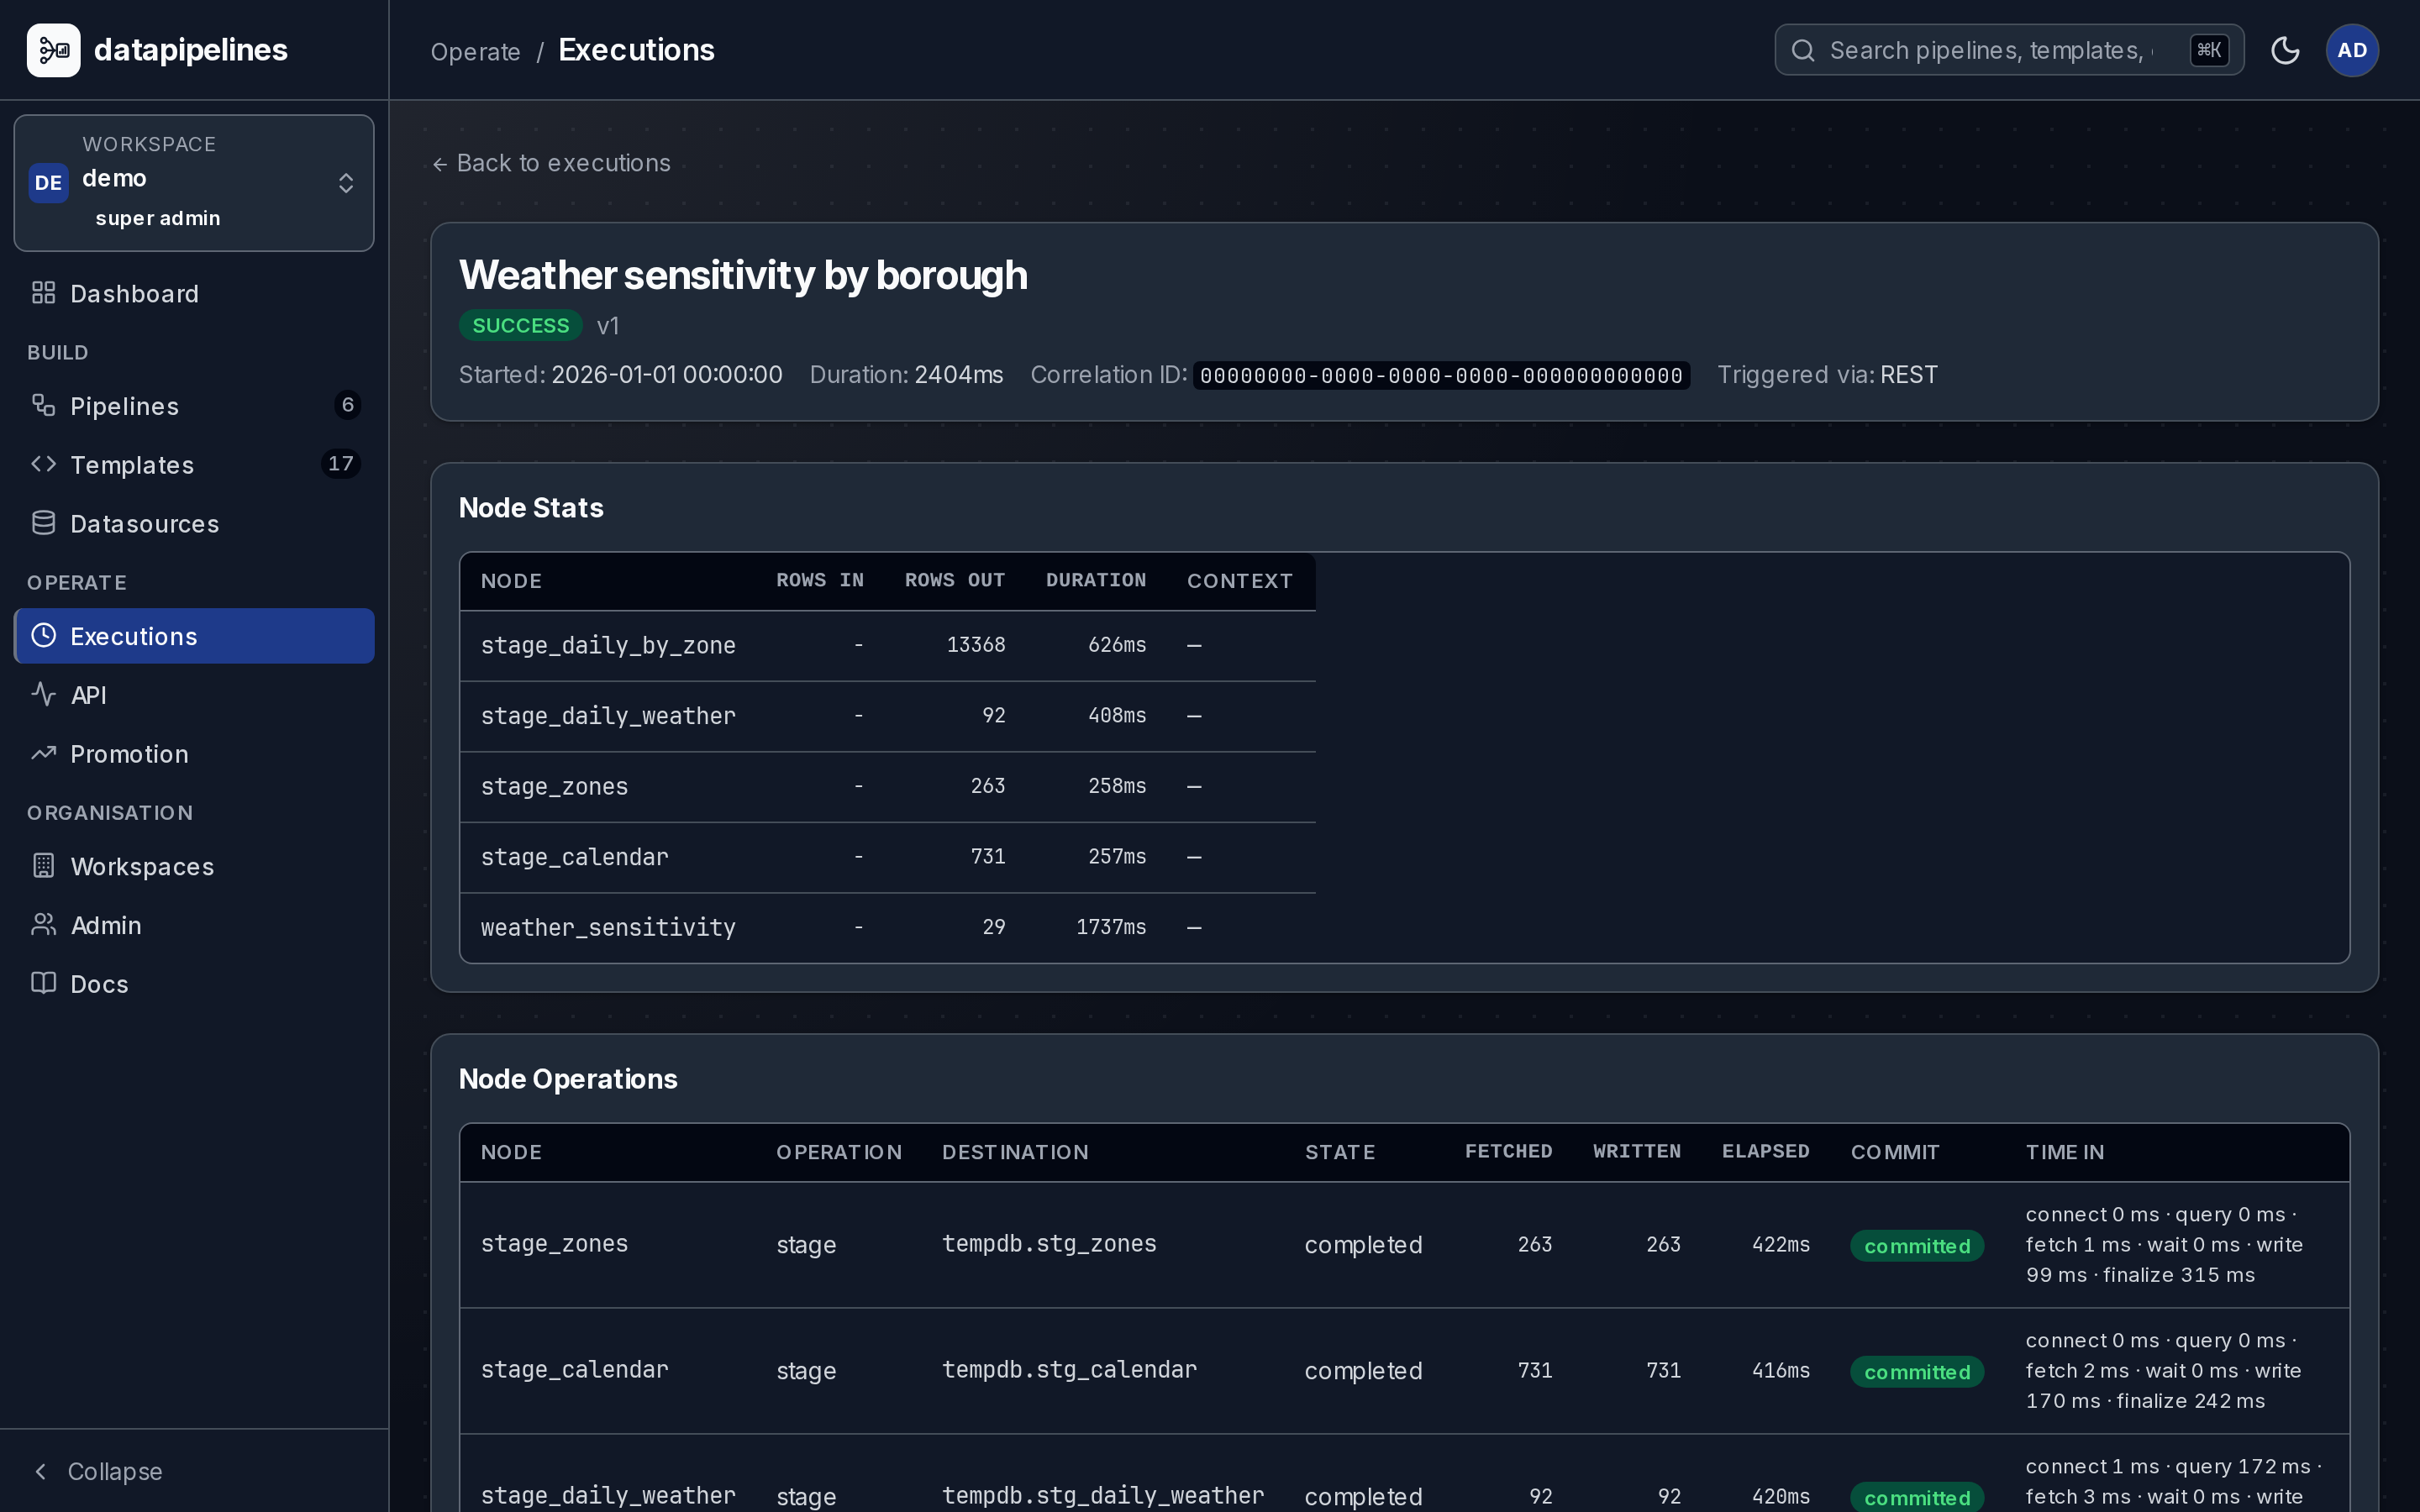This screenshot has height=1512, width=2420.
Task: Click the Pipelines count badge 6
Action: (347, 405)
